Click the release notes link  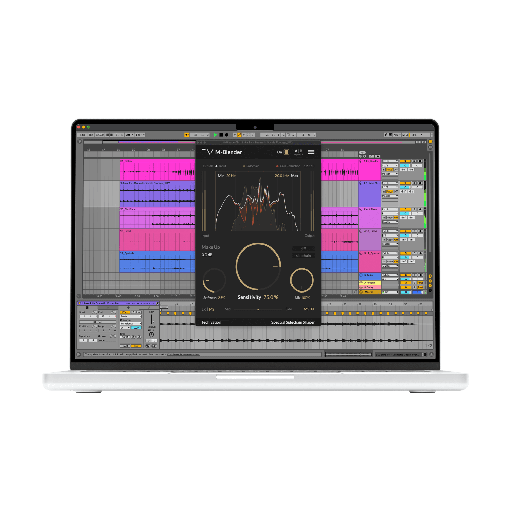[x=183, y=354]
